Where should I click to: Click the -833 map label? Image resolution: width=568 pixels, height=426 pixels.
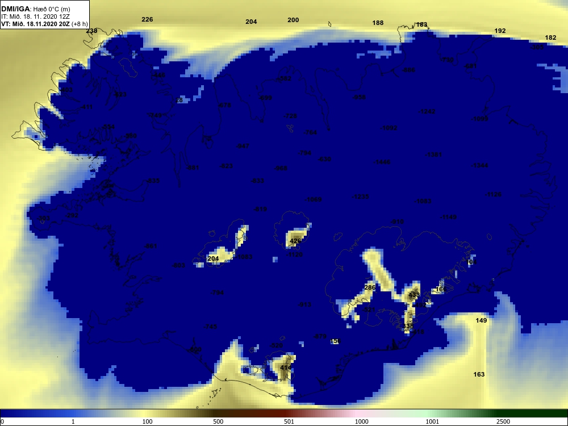pyautogui.click(x=257, y=181)
